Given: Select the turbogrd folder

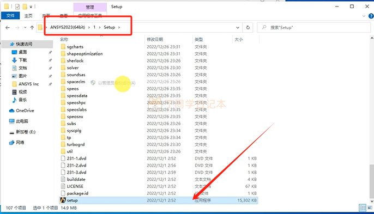Looking at the screenshot, I should click(76, 144).
